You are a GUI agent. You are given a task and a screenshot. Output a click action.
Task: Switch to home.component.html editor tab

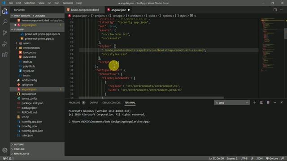point(85,10)
